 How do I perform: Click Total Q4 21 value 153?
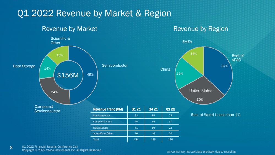[x=153, y=139]
